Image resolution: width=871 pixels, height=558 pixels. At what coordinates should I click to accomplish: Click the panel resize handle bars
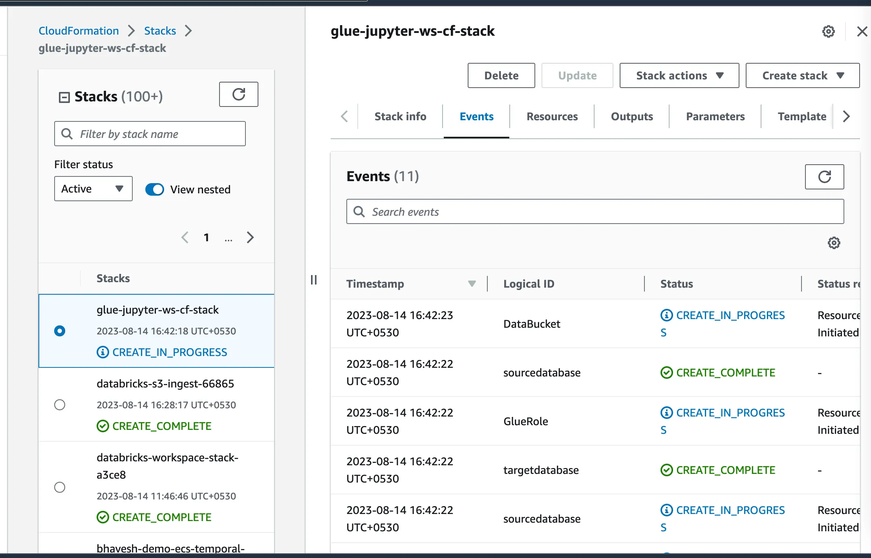coord(314,280)
